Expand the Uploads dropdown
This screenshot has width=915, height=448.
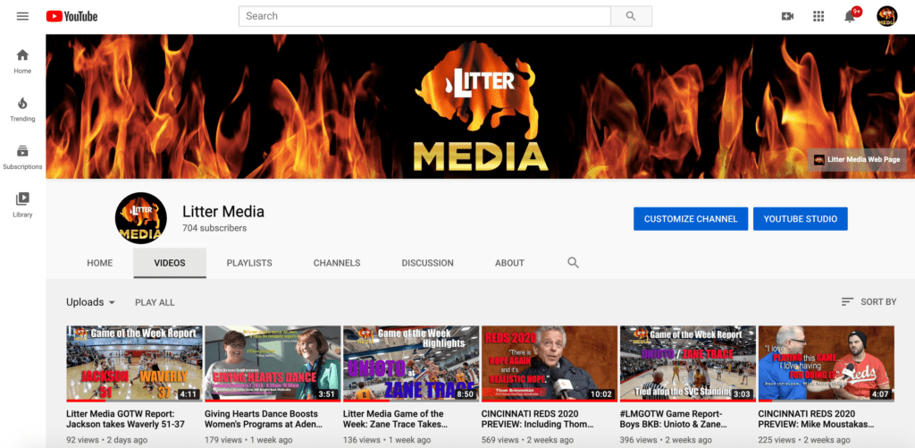click(x=91, y=302)
